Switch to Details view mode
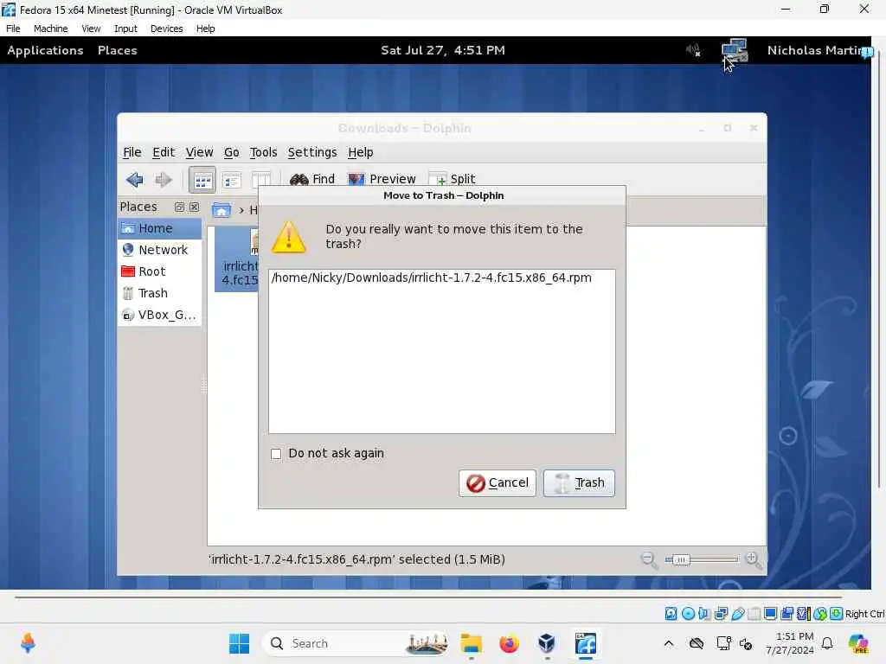The width and height of the screenshot is (886, 664). (232, 180)
